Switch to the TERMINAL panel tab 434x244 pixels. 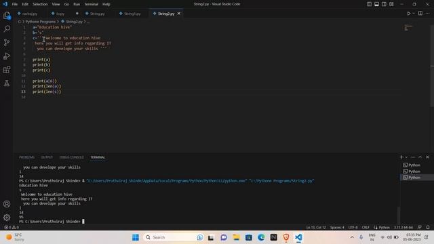point(98,157)
